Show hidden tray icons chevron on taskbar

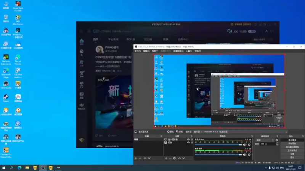click(266, 168)
